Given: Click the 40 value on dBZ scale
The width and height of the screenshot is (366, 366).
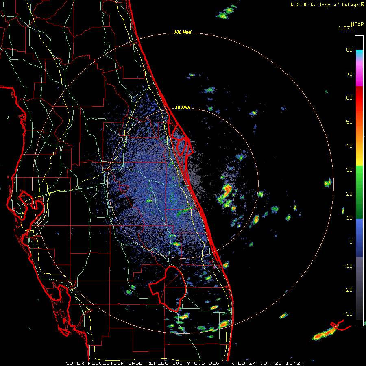Looking at the screenshot, I should tap(349, 146).
